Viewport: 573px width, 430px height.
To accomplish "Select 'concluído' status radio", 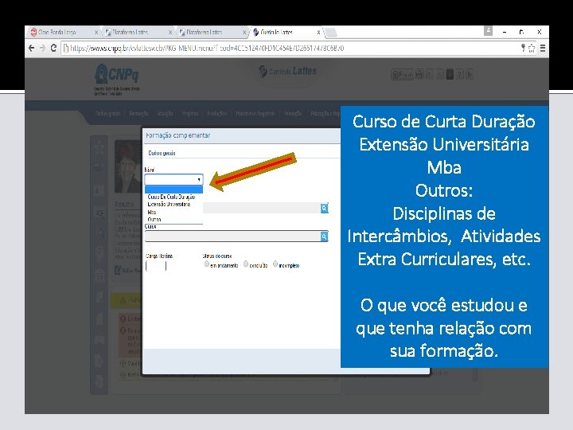I will [246, 264].
